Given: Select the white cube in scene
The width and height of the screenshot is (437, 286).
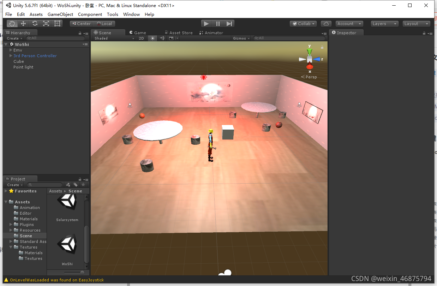Looking at the screenshot, I should pyautogui.click(x=228, y=132).
